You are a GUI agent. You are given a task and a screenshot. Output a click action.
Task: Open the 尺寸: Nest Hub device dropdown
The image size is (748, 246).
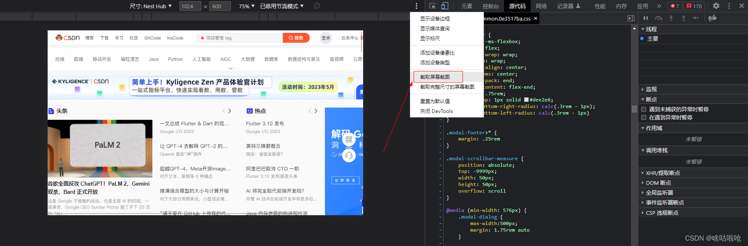pos(151,6)
